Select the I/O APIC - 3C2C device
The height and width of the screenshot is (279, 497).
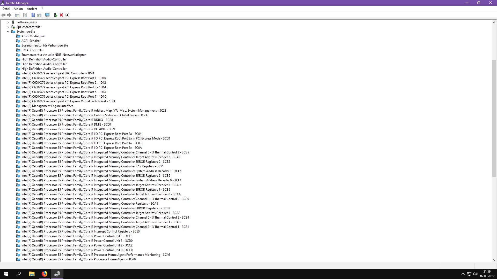coord(69,129)
